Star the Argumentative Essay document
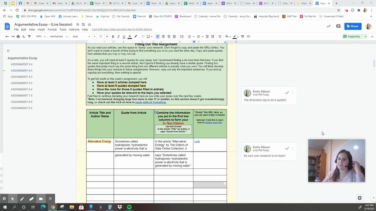 click(x=78, y=24)
